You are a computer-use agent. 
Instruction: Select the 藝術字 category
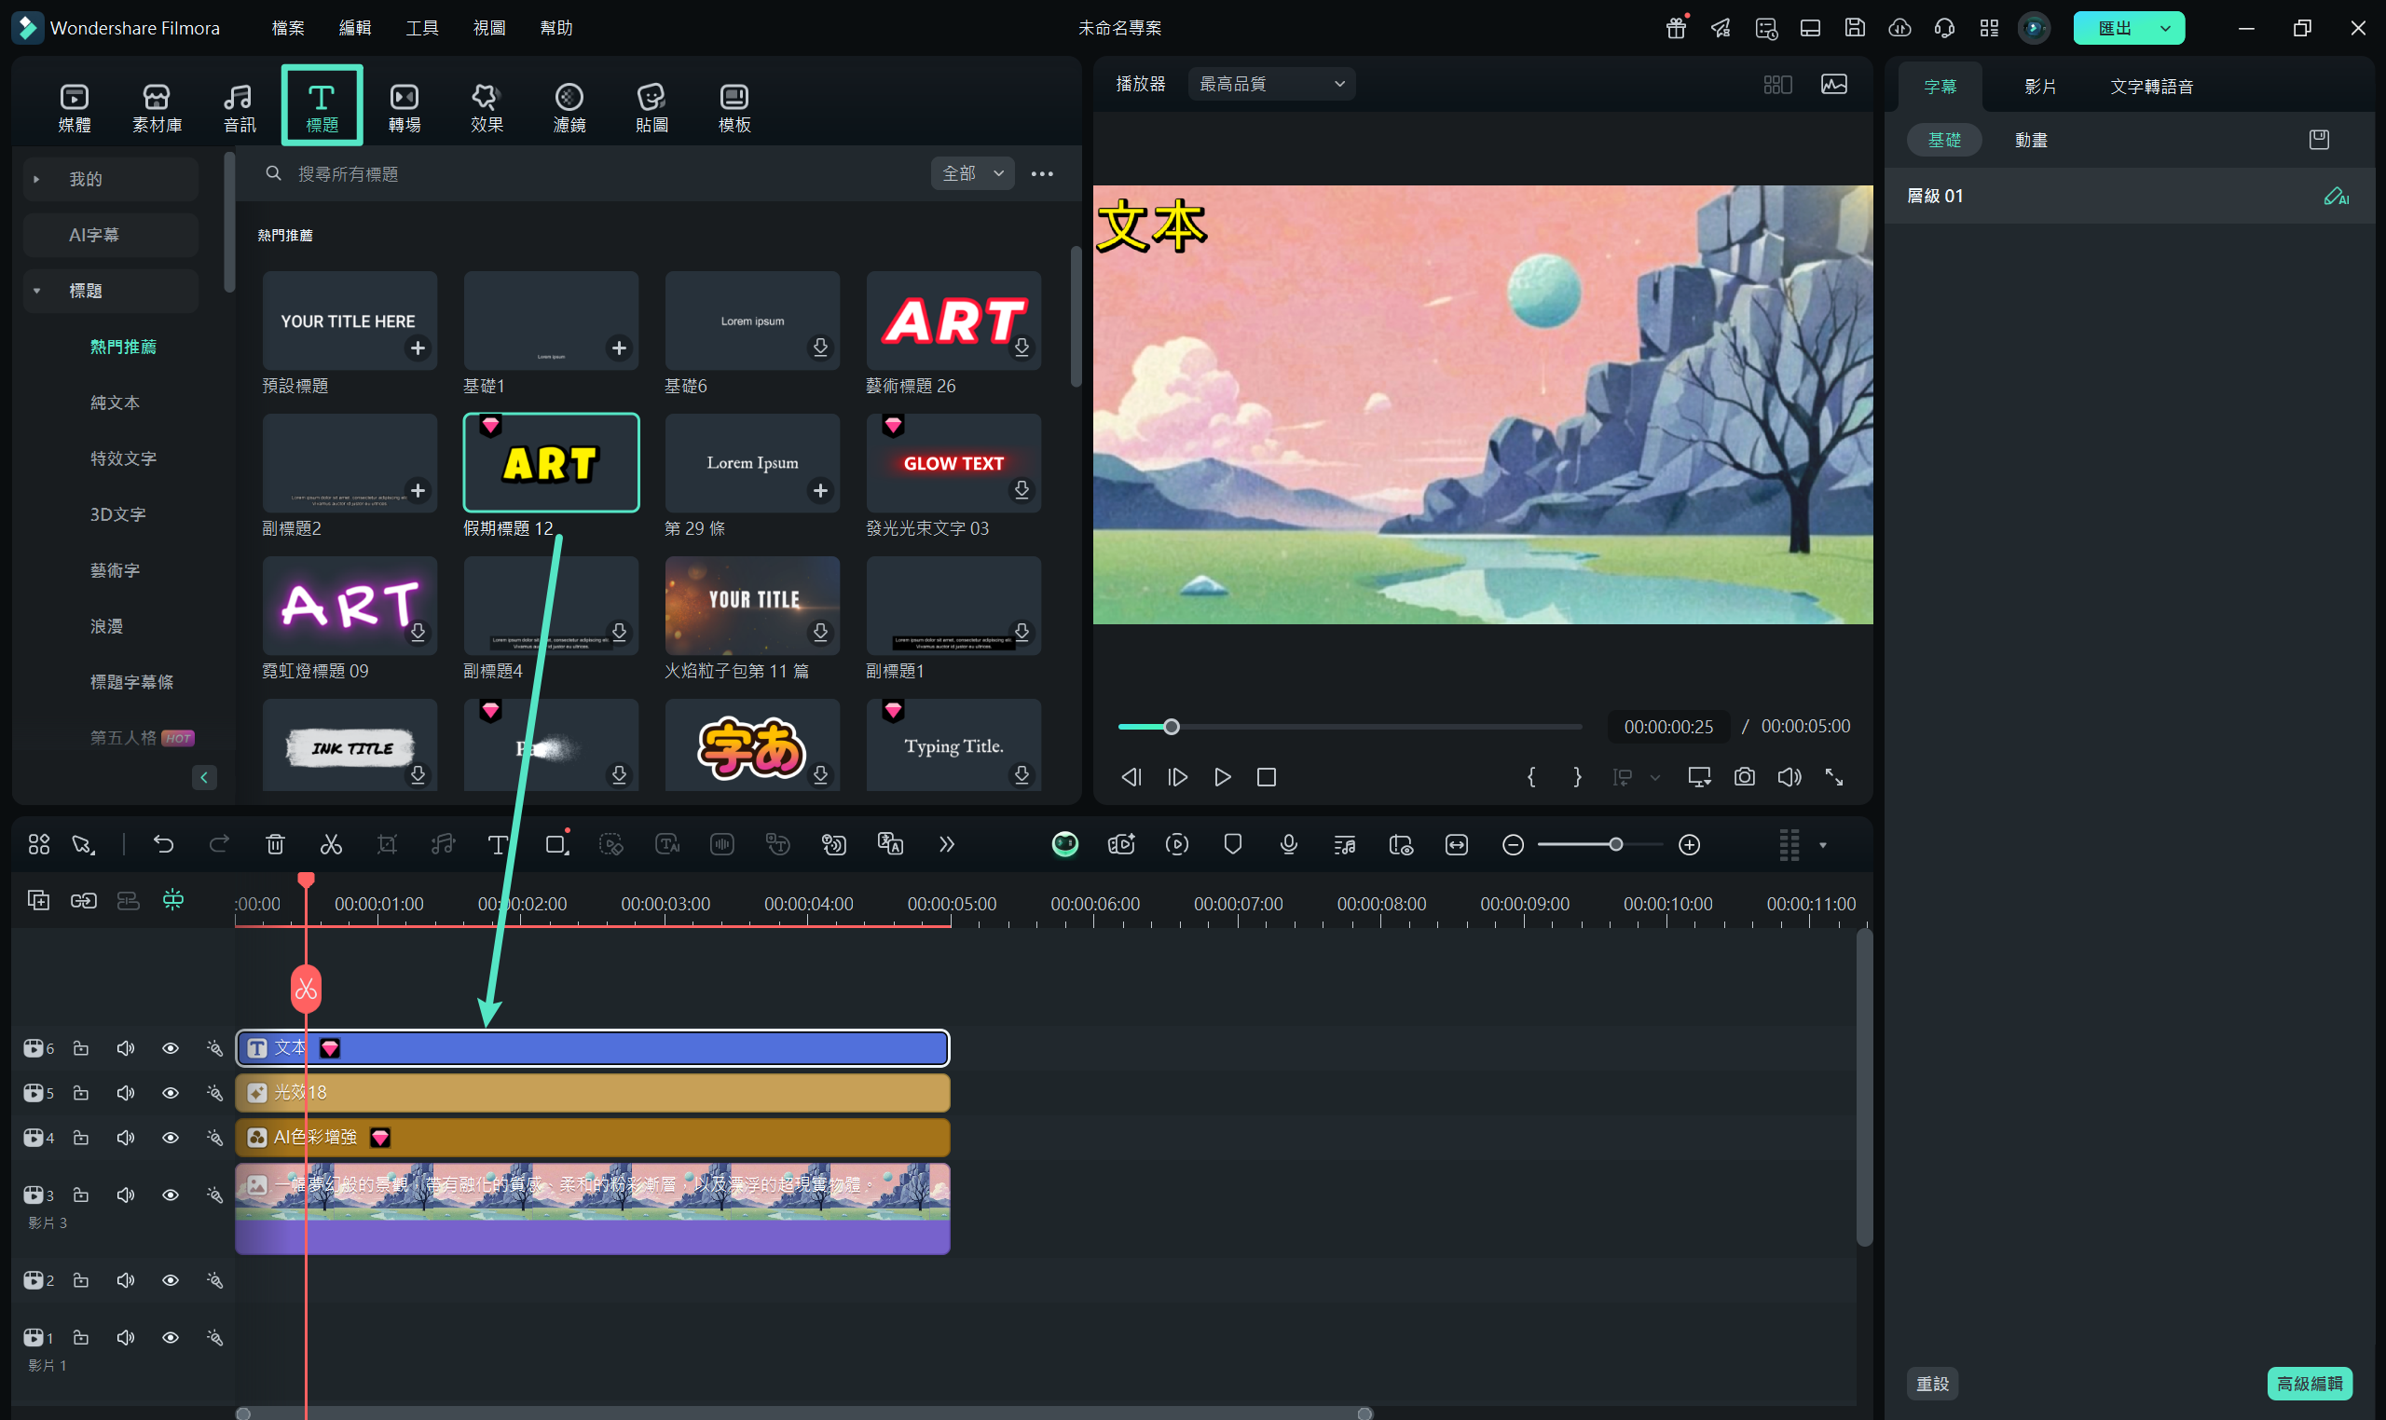pyautogui.click(x=115, y=570)
